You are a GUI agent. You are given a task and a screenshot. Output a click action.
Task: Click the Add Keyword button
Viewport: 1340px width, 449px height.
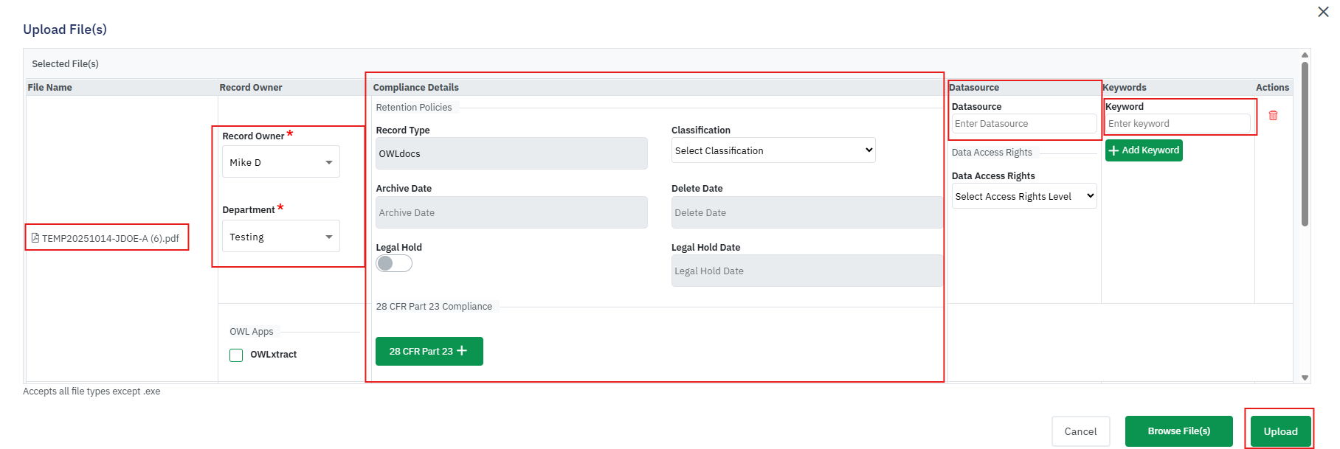1144,150
